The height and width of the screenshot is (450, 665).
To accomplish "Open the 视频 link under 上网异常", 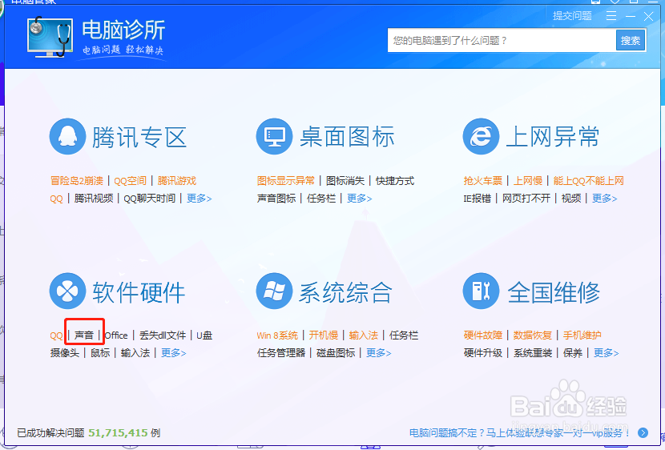I will 571,199.
